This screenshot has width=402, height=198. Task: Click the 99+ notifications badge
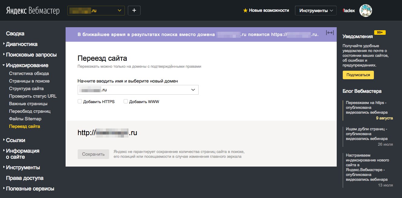[x=380, y=32]
